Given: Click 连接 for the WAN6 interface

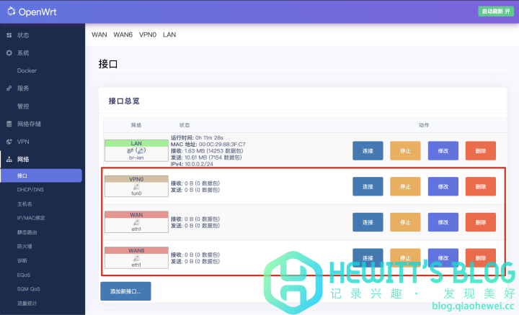Looking at the screenshot, I should coord(368,257).
